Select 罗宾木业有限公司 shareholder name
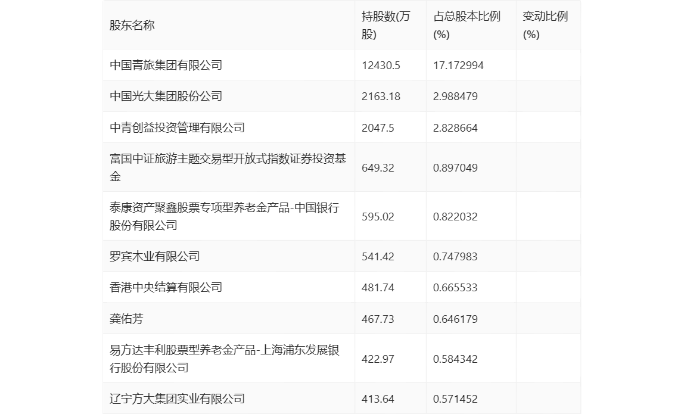The height and width of the screenshot is (414, 684). pos(155,257)
